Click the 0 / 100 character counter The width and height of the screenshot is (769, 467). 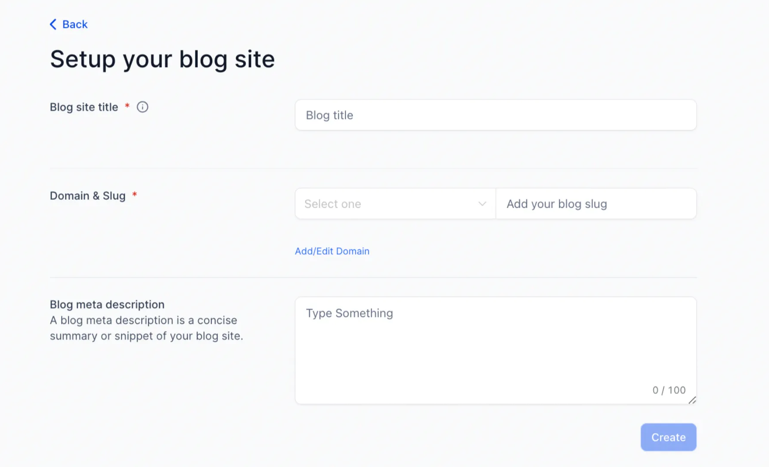[x=669, y=390]
